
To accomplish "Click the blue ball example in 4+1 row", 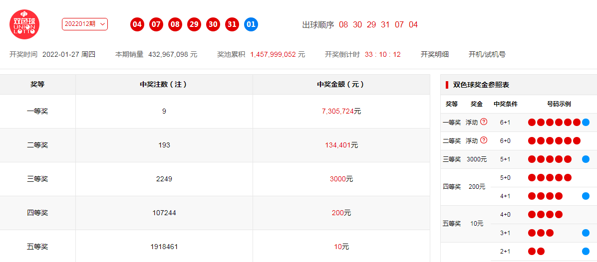I will pos(586,196).
